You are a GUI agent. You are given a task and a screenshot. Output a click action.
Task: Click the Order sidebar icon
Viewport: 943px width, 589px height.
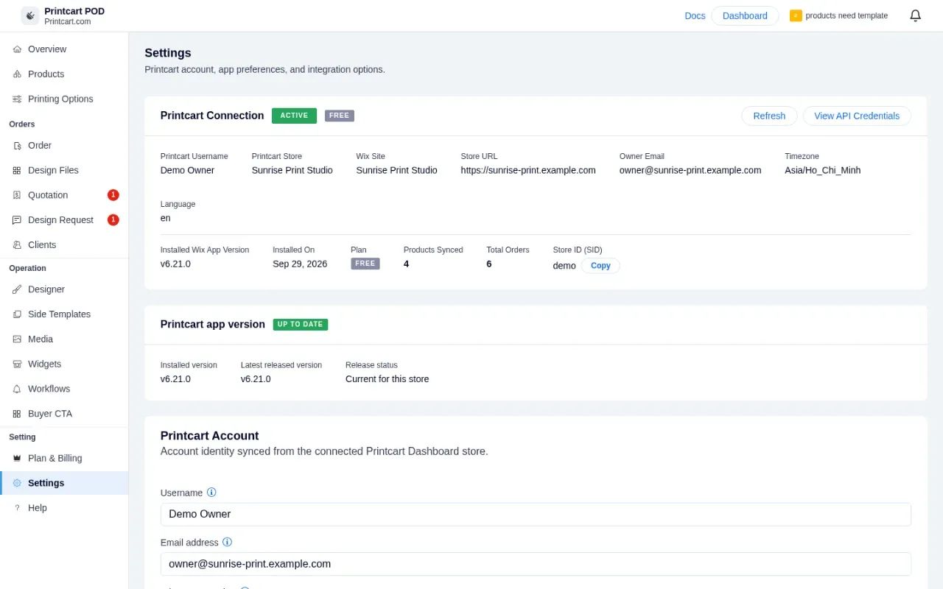tap(17, 146)
